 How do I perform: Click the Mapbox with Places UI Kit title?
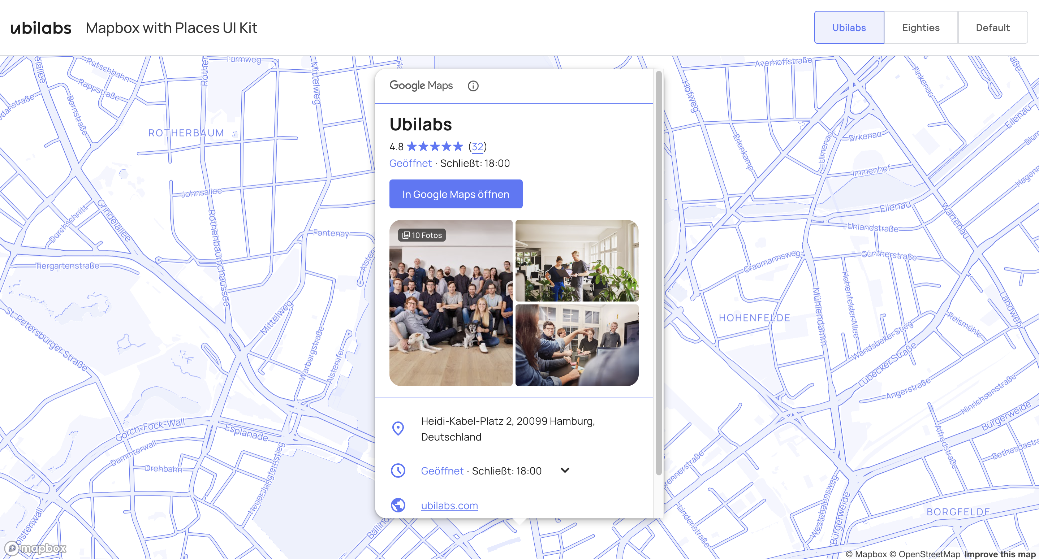pyautogui.click(x=171, y=28)
